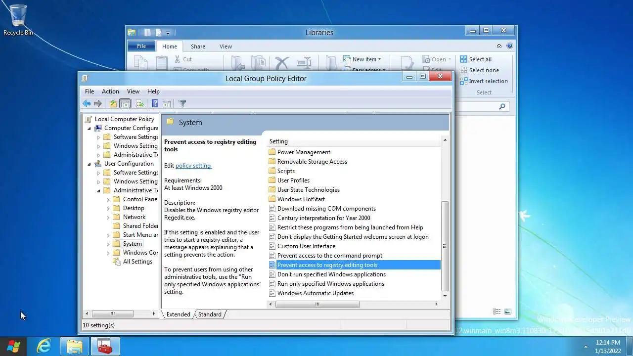Expand the Desktop tree node

[x=108, y=208]
